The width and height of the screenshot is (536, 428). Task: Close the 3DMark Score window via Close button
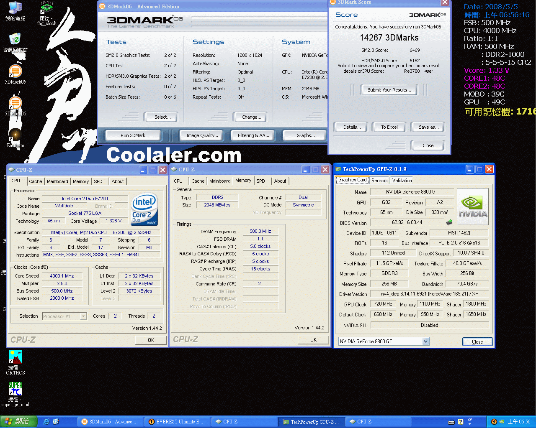428,145
